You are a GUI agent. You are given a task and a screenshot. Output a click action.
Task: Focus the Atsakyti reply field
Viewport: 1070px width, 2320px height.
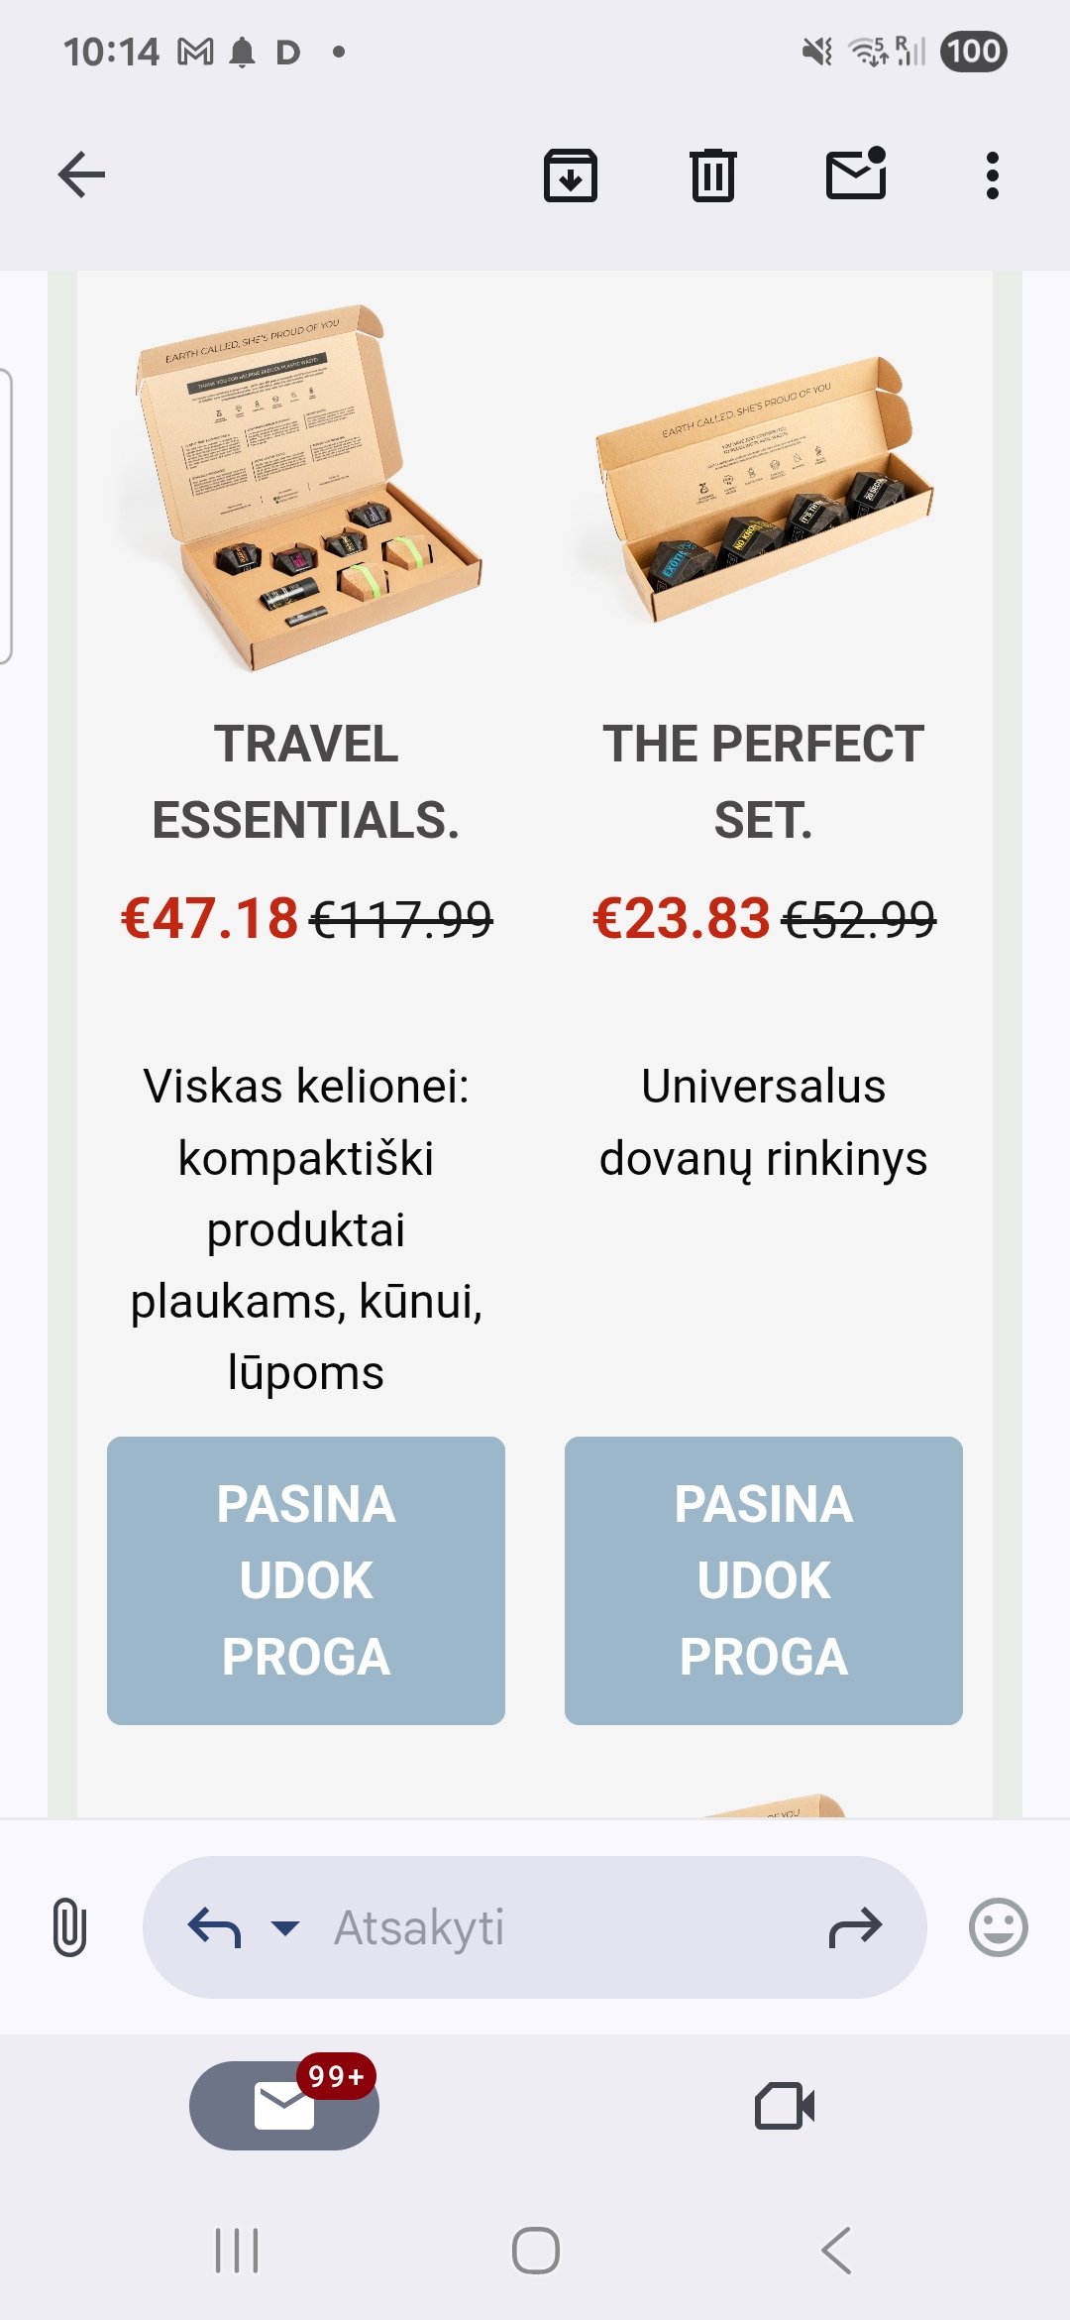535,1927
